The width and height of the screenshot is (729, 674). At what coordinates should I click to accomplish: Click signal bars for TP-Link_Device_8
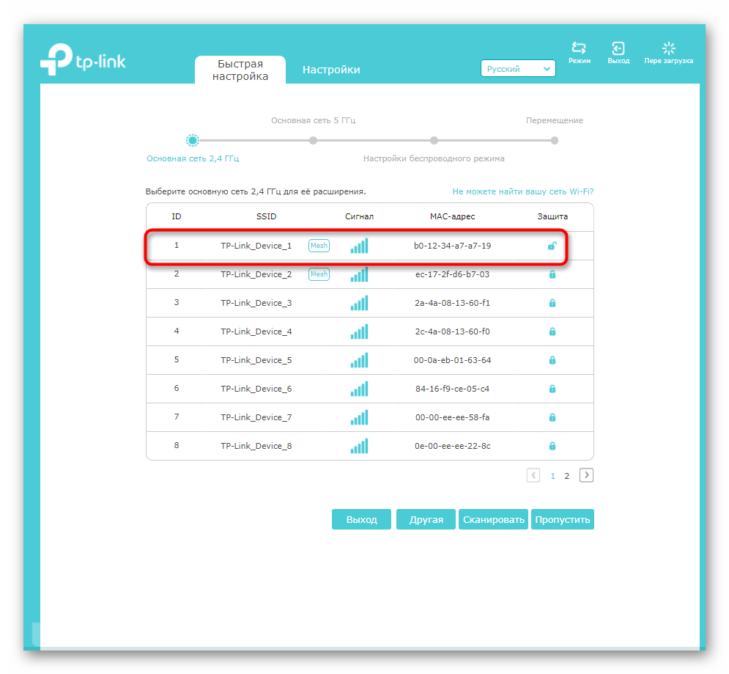(x=360, y=445)
